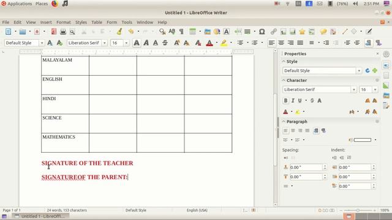This screenshot has height=220, width=392.
Task: Open the font color dropdown arrow
Action: 216,43
